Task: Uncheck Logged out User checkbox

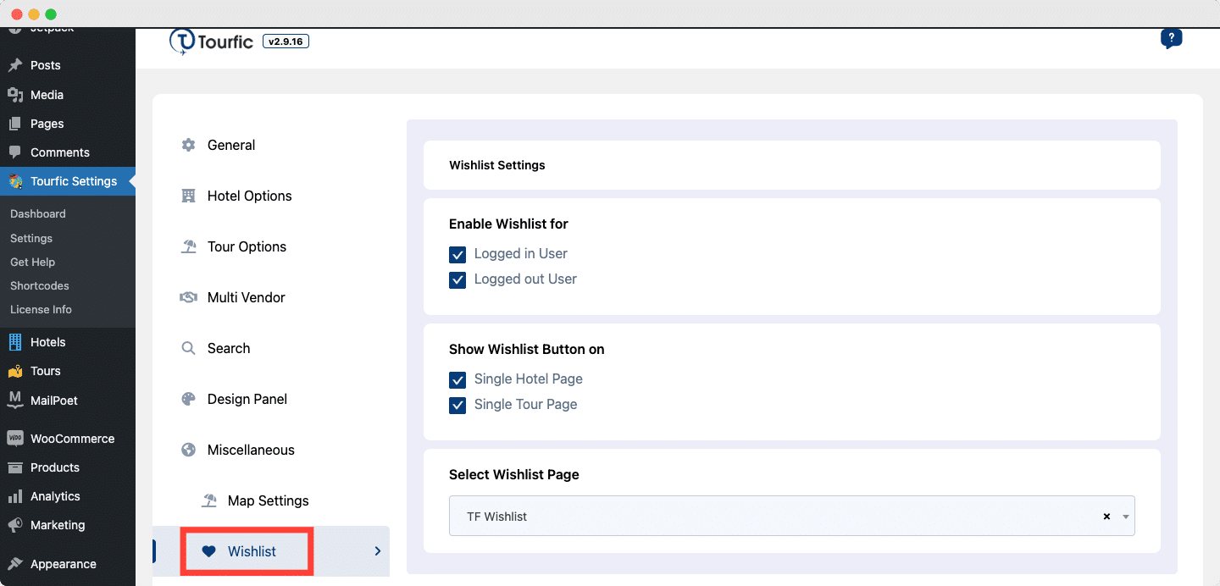Action: [457, 279]
